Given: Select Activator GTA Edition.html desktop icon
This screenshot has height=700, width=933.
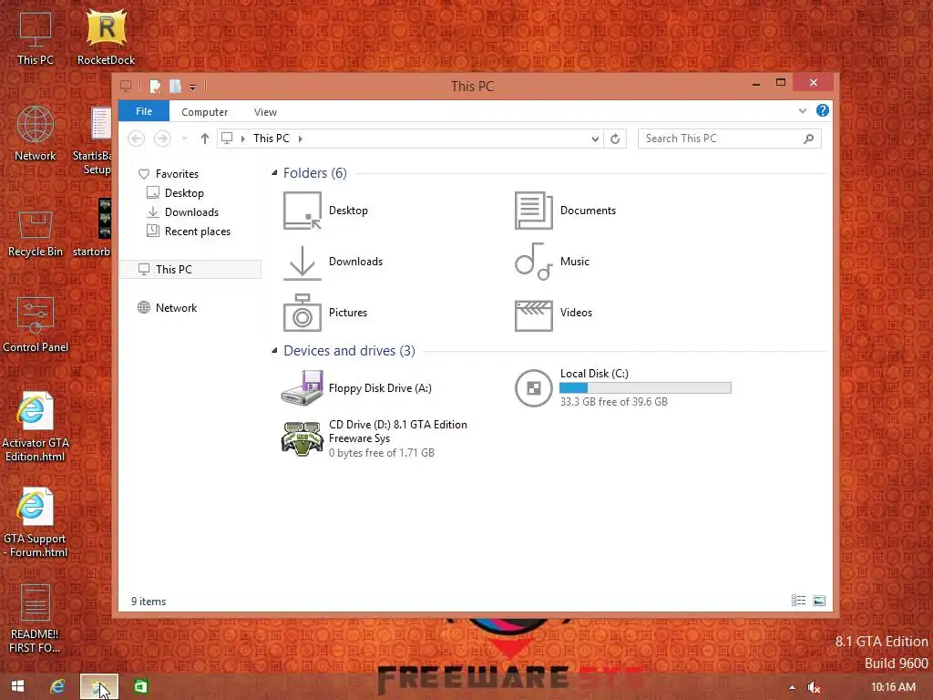Looking at the screenshot, I should [36, 427].
